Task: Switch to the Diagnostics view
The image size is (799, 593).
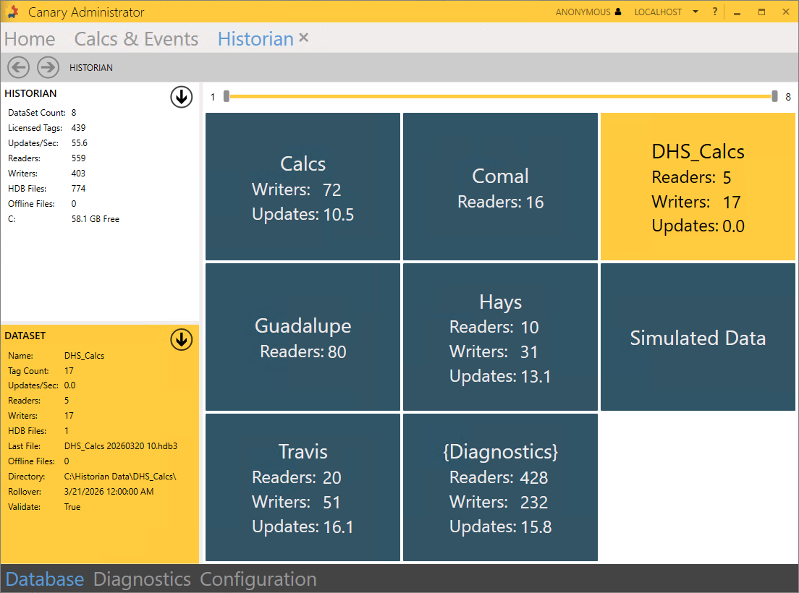Action: (x=142, y=579)
